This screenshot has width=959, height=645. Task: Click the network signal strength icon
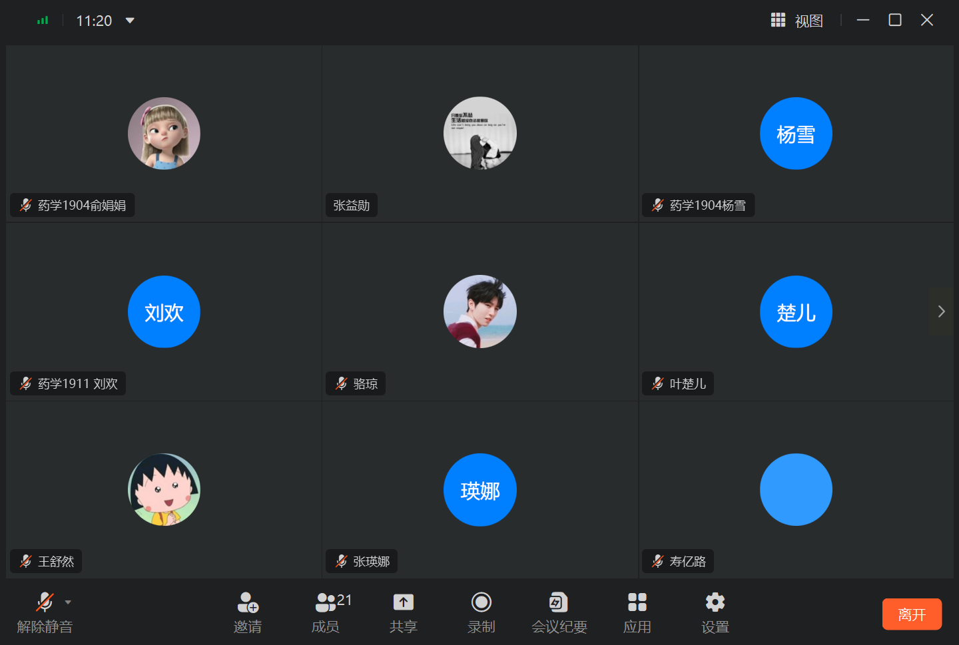(43, 21)
